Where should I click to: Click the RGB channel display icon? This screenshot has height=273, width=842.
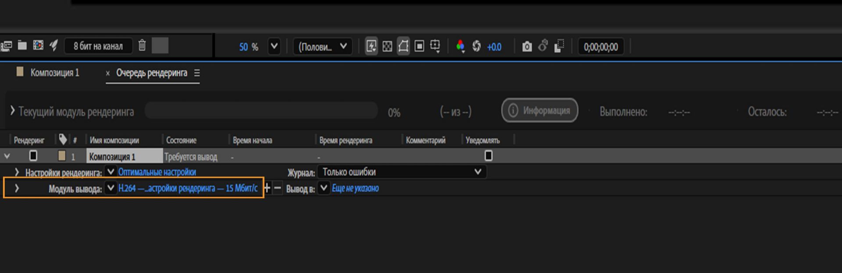460,46
